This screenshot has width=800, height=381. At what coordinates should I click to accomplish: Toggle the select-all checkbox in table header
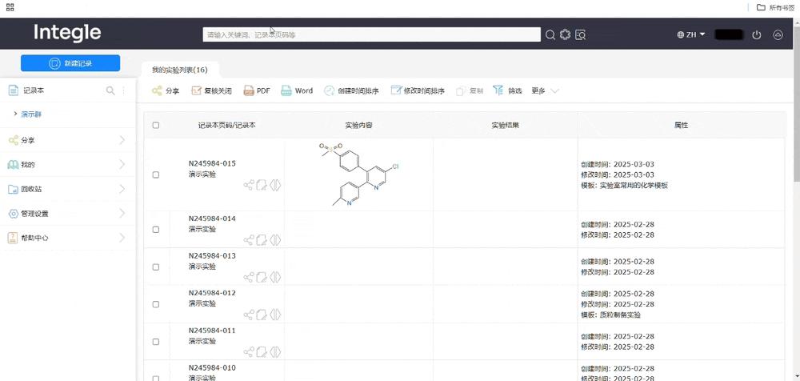click(156, 125)
